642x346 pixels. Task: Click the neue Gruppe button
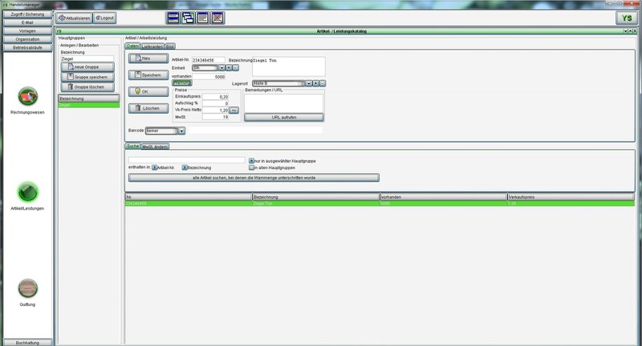tap(87, 67)
